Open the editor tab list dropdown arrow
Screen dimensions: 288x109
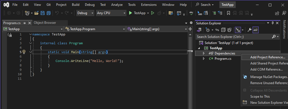186,23
